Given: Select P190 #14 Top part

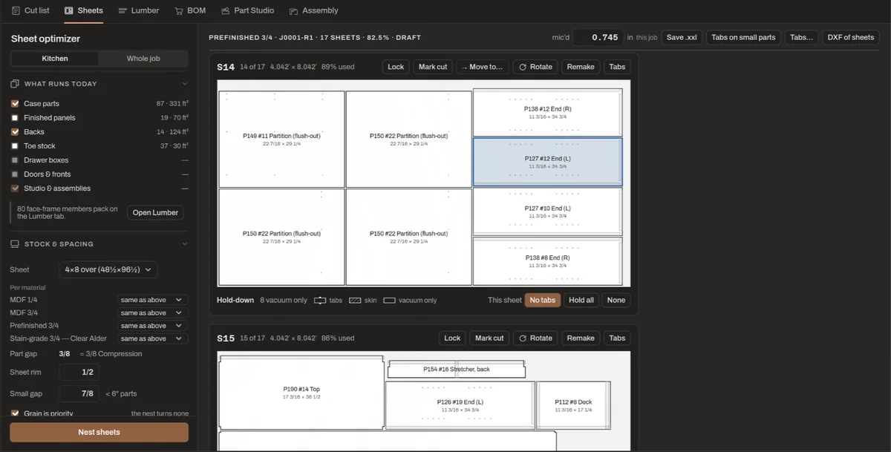Looking at the screenshot, I should [x=301, y=393].
